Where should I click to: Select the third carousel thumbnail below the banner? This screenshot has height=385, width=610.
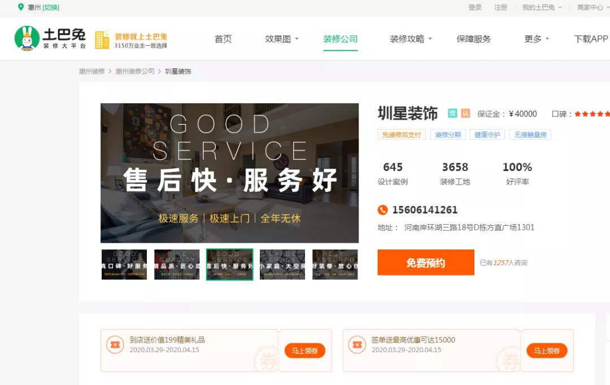[229, 264]
